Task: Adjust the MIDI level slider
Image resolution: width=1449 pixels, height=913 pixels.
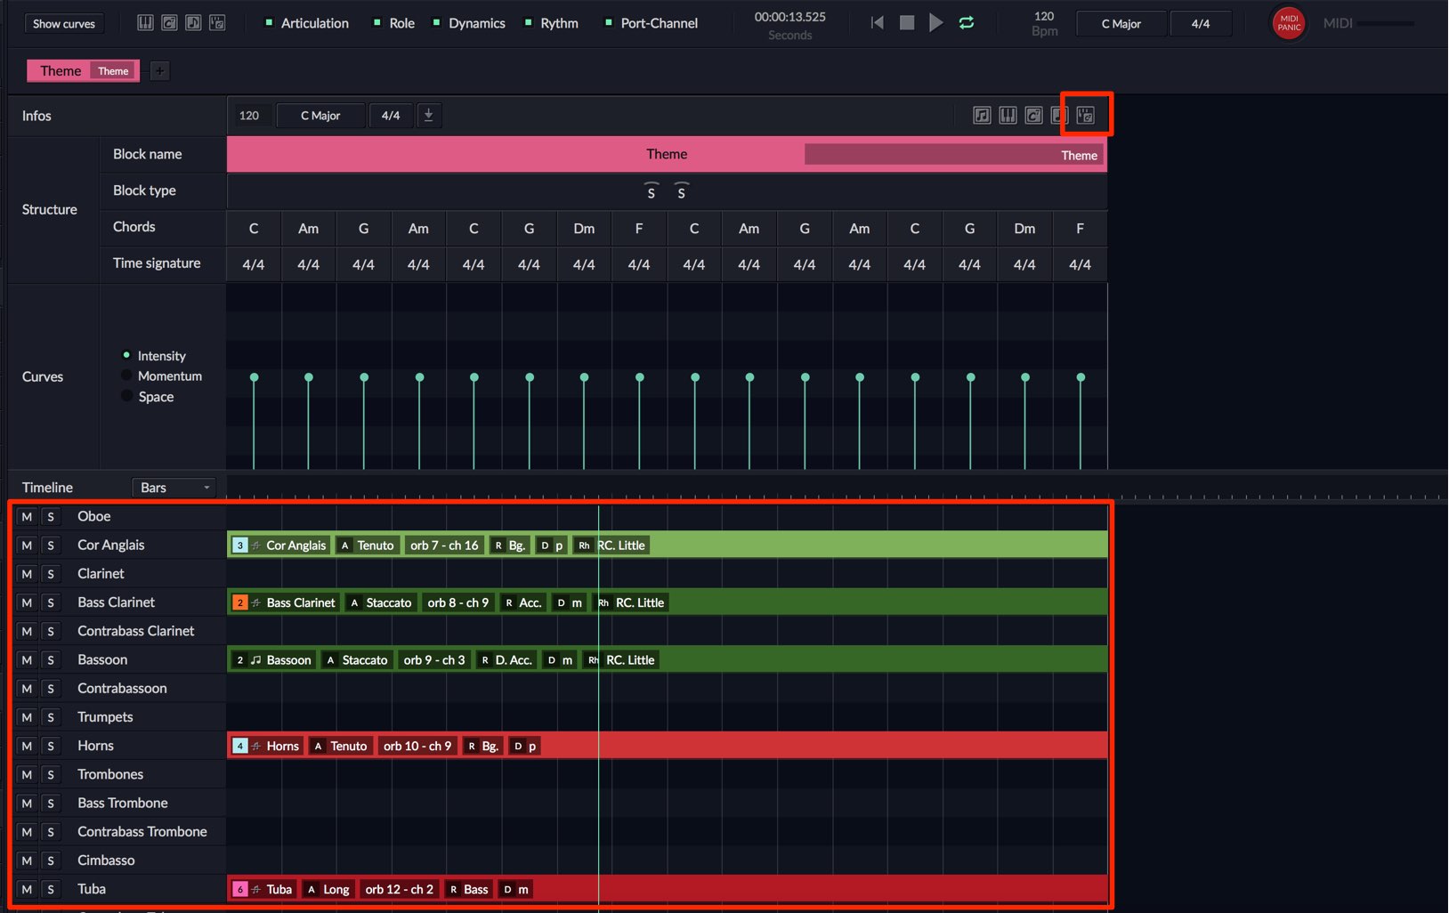Action: [1386, 23]
